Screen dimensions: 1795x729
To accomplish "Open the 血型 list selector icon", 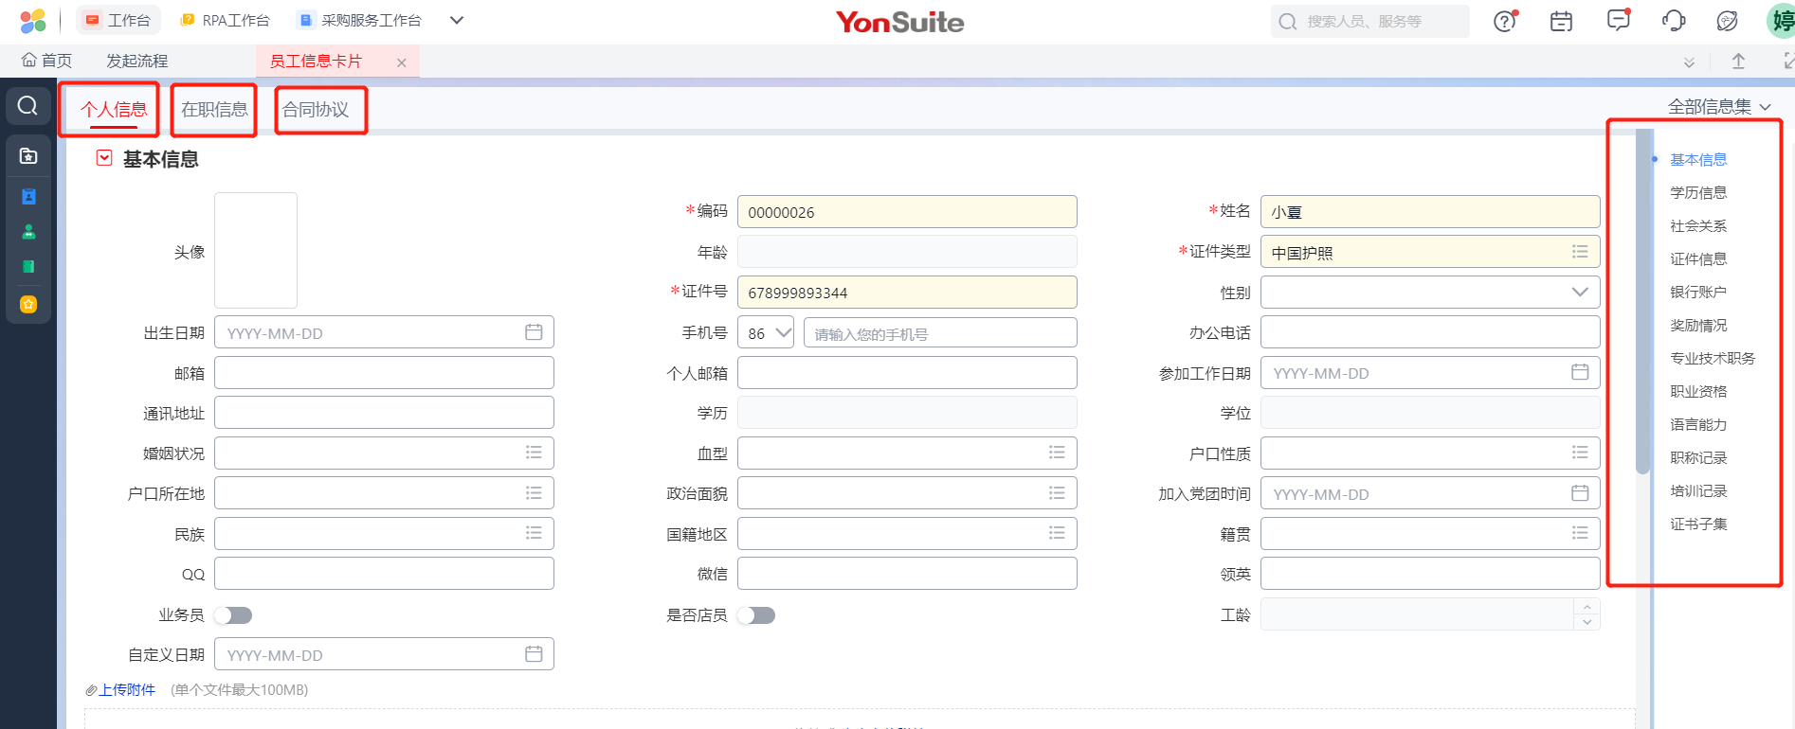I will (1057, 453).
